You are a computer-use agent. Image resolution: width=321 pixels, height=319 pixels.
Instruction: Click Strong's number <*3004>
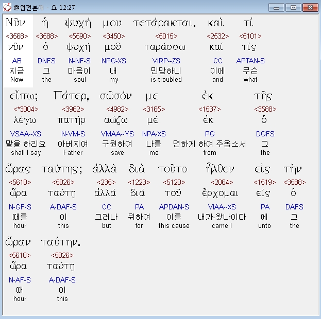tap(26, 109)
